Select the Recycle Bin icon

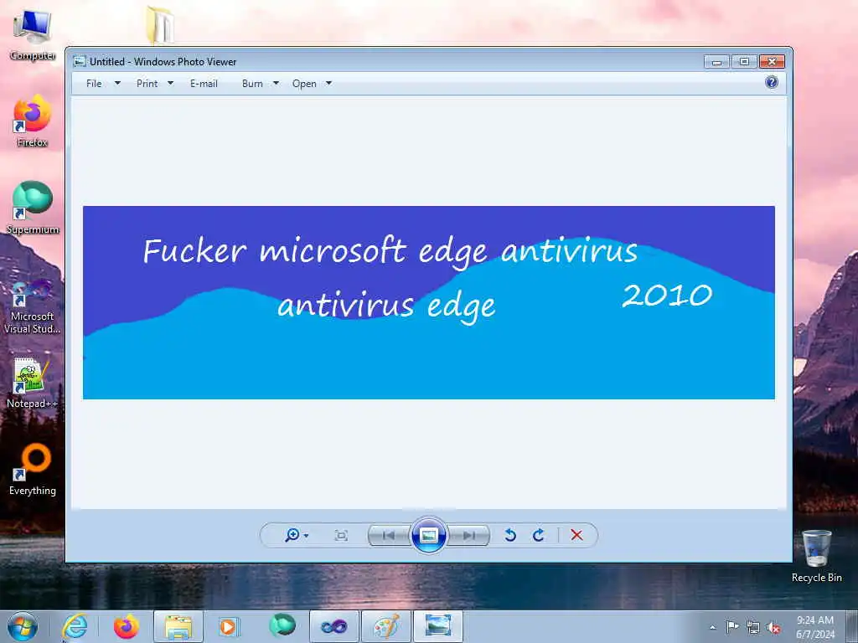pos(816,556)
